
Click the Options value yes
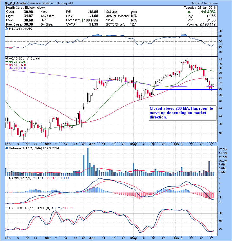click(x=134, y=12)
